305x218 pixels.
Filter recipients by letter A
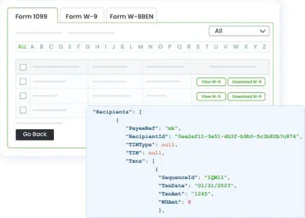(x=32, y=47)
